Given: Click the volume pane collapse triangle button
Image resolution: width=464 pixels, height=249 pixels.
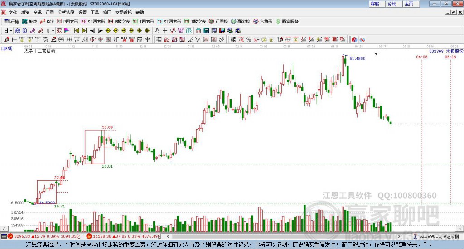Looking at the screenshot, I should point(4,229).
